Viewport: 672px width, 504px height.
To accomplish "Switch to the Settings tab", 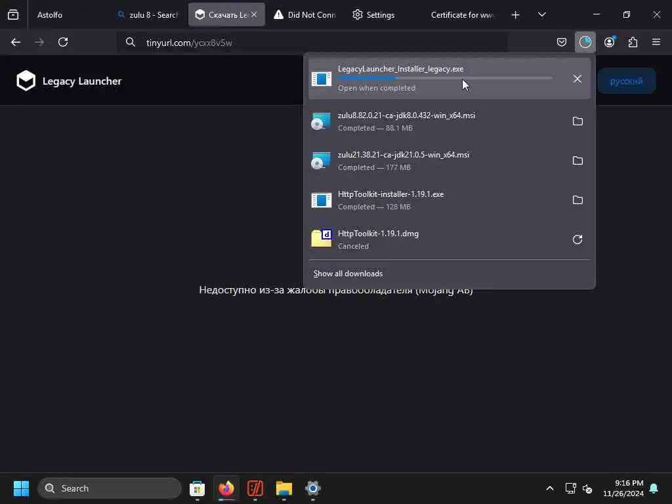I will 373,14.
